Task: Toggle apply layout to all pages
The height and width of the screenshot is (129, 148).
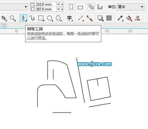Action: click(91, 7)
